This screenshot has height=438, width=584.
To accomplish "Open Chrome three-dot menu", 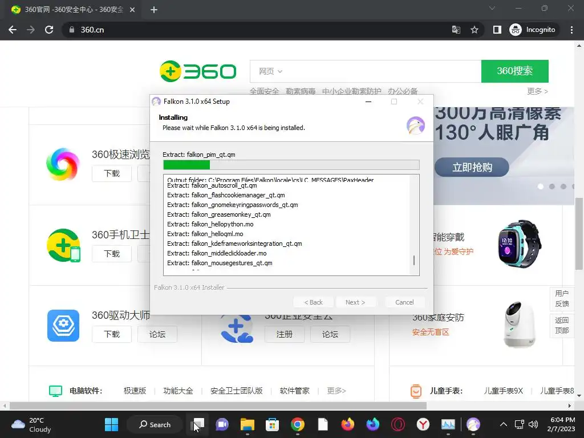I will 571,30.
